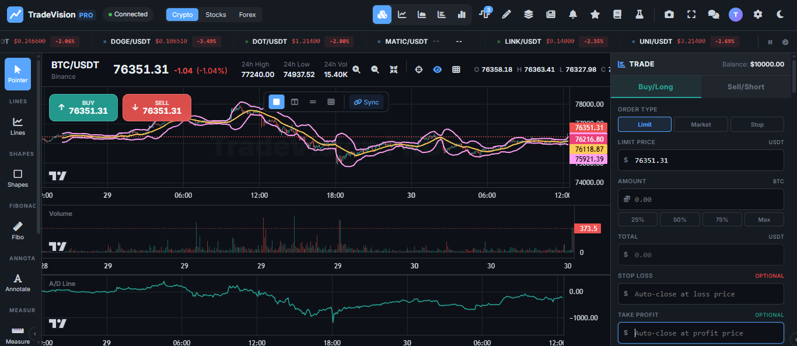Click the Connected status indicator
This screenshot has width=797, height=346.
point(128,14)
